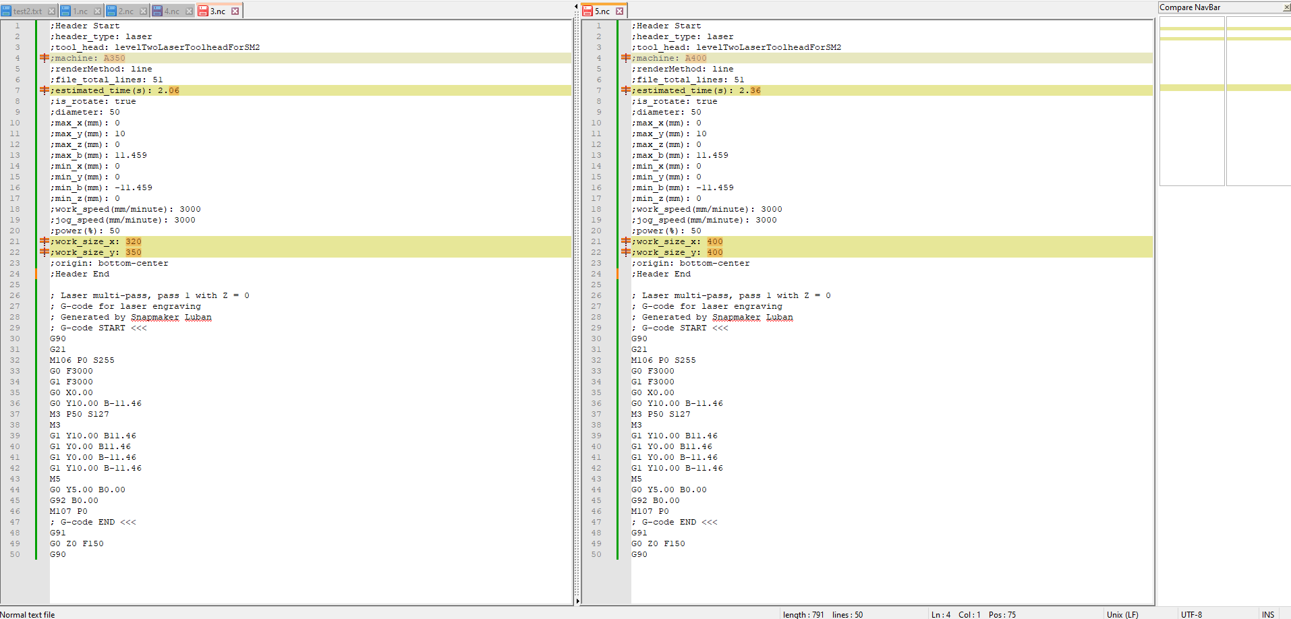Click the changed-line marker beside work_size_y: 350

click(44, 252)
